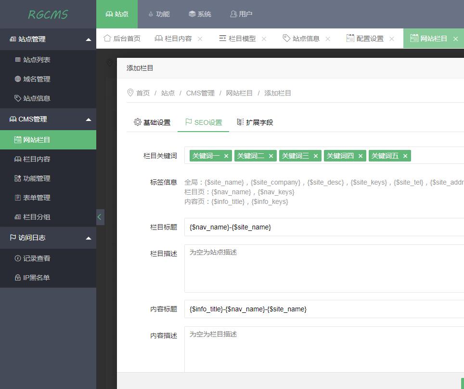Click the globe icon beside 域名管理
The width and height of the screenshot is (464, 389).
click(18, 79)
